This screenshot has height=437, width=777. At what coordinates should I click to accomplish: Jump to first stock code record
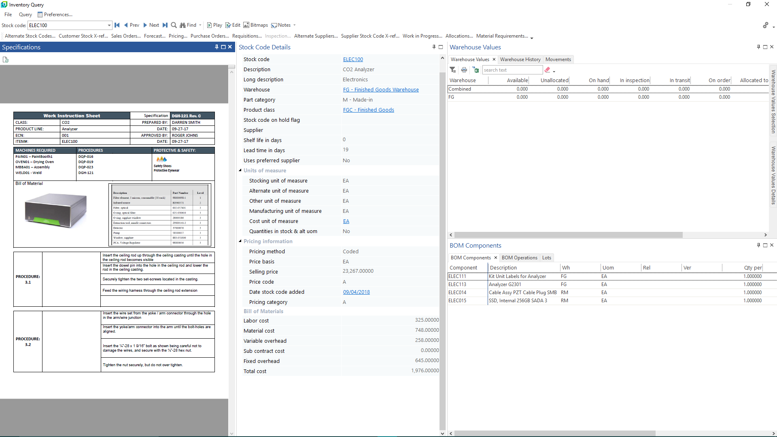coord(117,25)
